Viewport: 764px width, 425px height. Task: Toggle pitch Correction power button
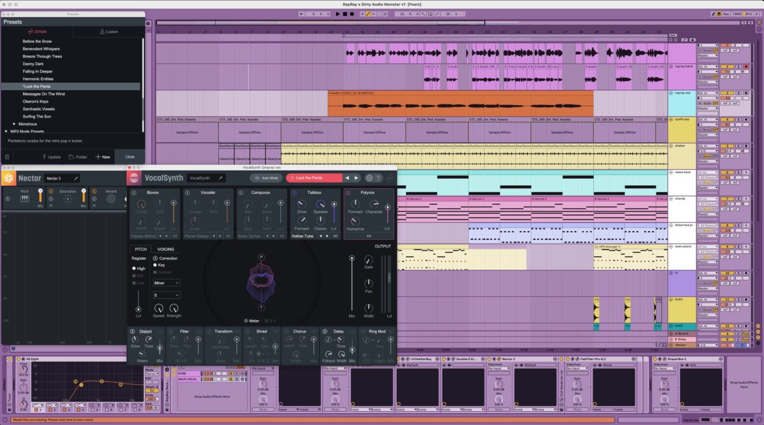[155, 258]
